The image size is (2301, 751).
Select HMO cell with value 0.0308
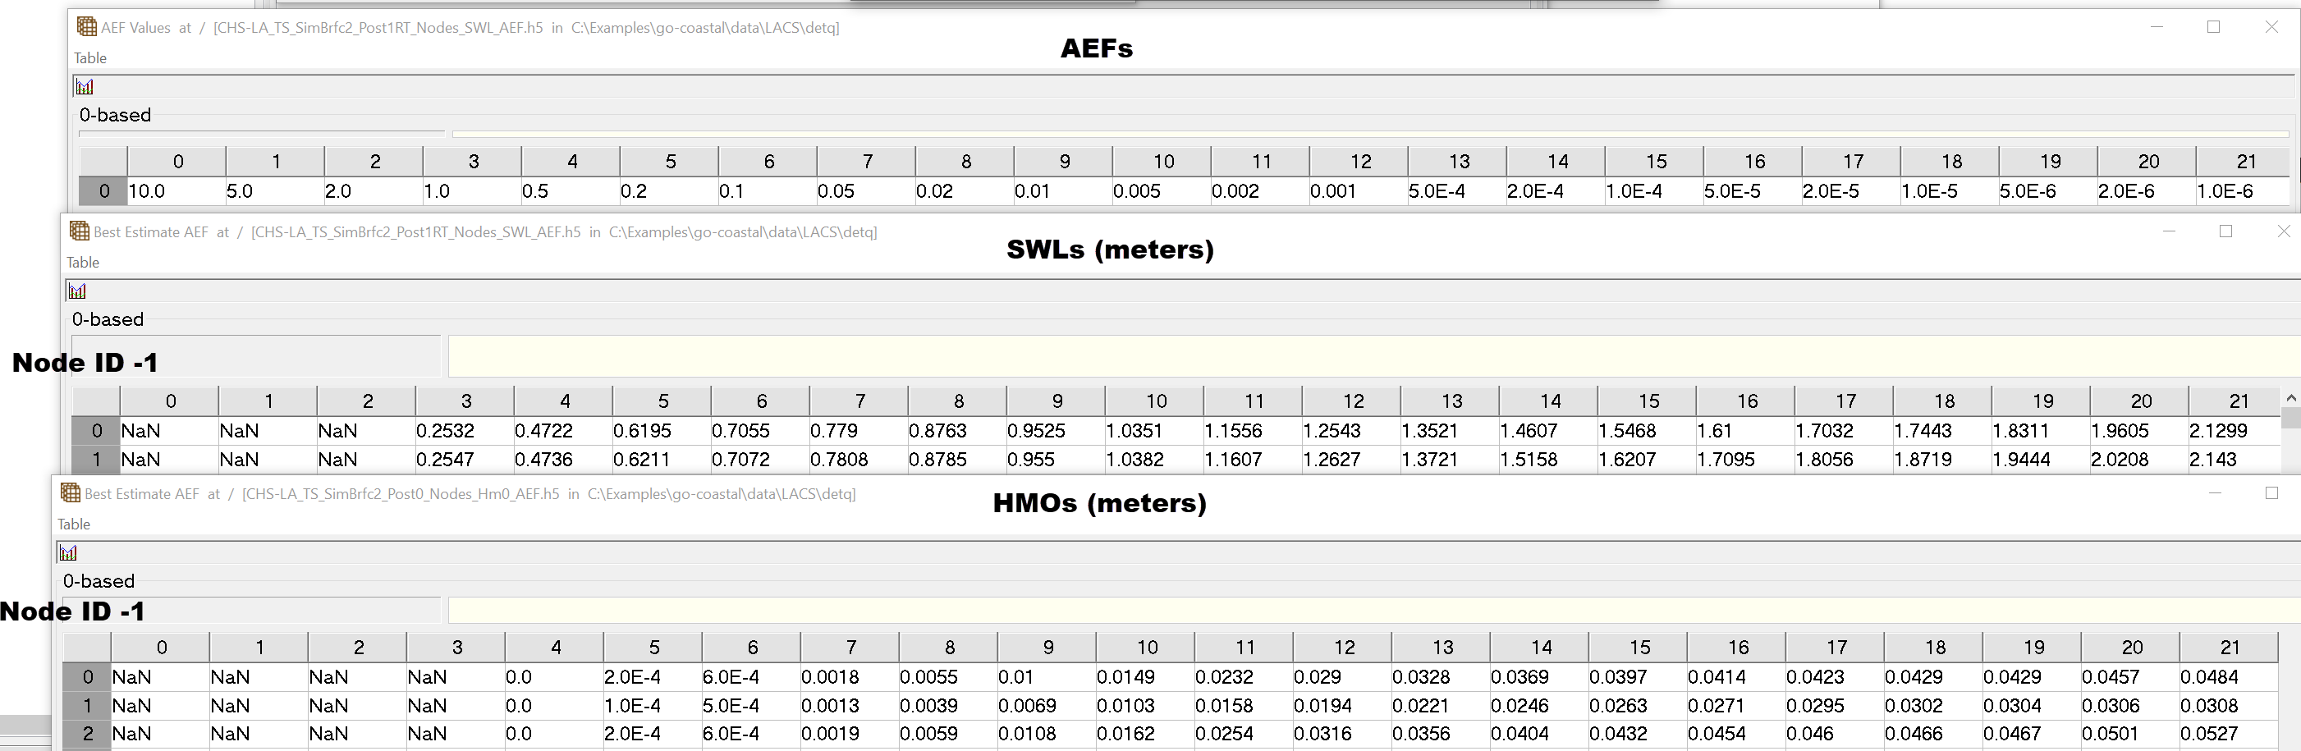[x=2228, y=706]
